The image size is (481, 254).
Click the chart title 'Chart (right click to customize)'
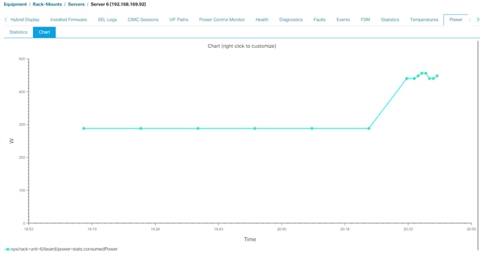[242, 46]
